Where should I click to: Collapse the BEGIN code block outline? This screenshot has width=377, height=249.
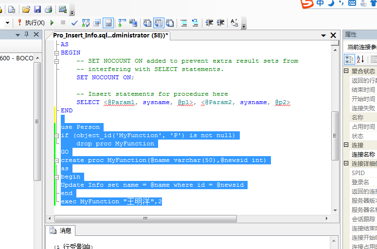57,53
